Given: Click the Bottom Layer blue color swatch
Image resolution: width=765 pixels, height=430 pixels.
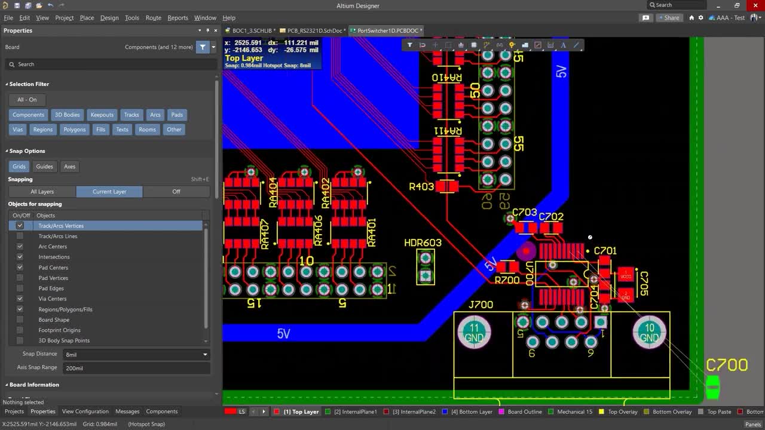Looking at the screenshot, I should (444, 411).
